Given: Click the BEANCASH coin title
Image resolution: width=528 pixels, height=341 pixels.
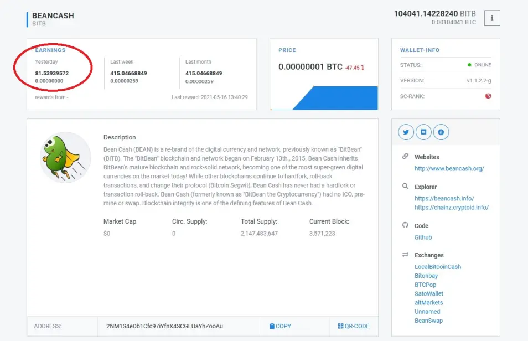Looking at the screenshot, I should pos(53,15).
